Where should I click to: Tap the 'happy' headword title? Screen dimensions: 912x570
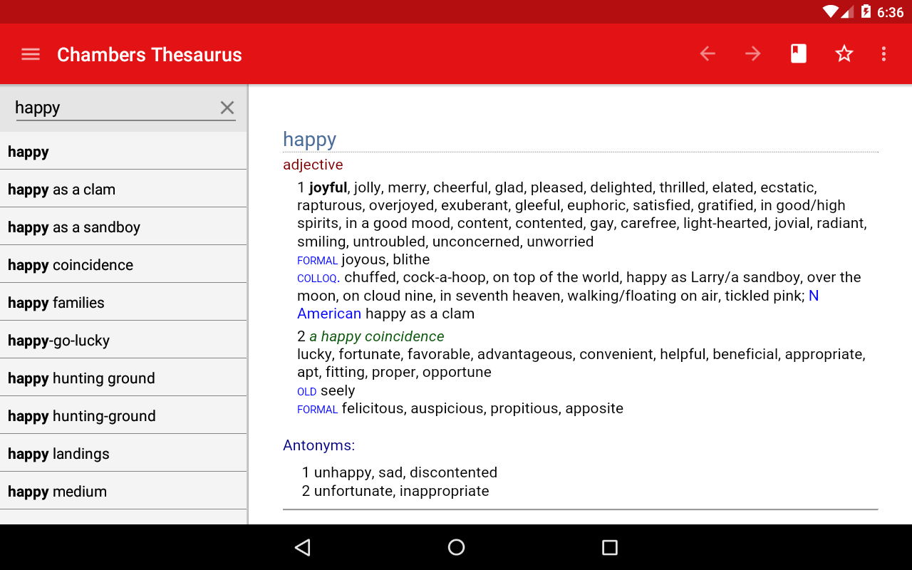[309, 139]
